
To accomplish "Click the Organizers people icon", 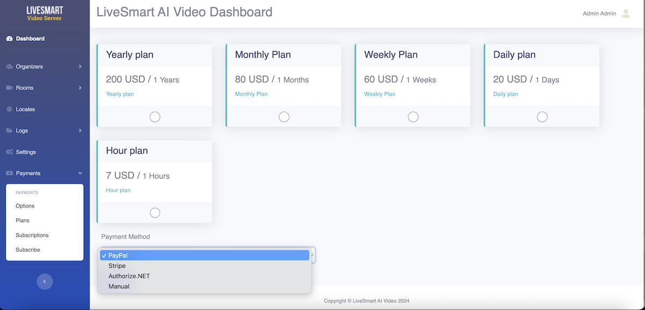I will [x=9, y=67].
